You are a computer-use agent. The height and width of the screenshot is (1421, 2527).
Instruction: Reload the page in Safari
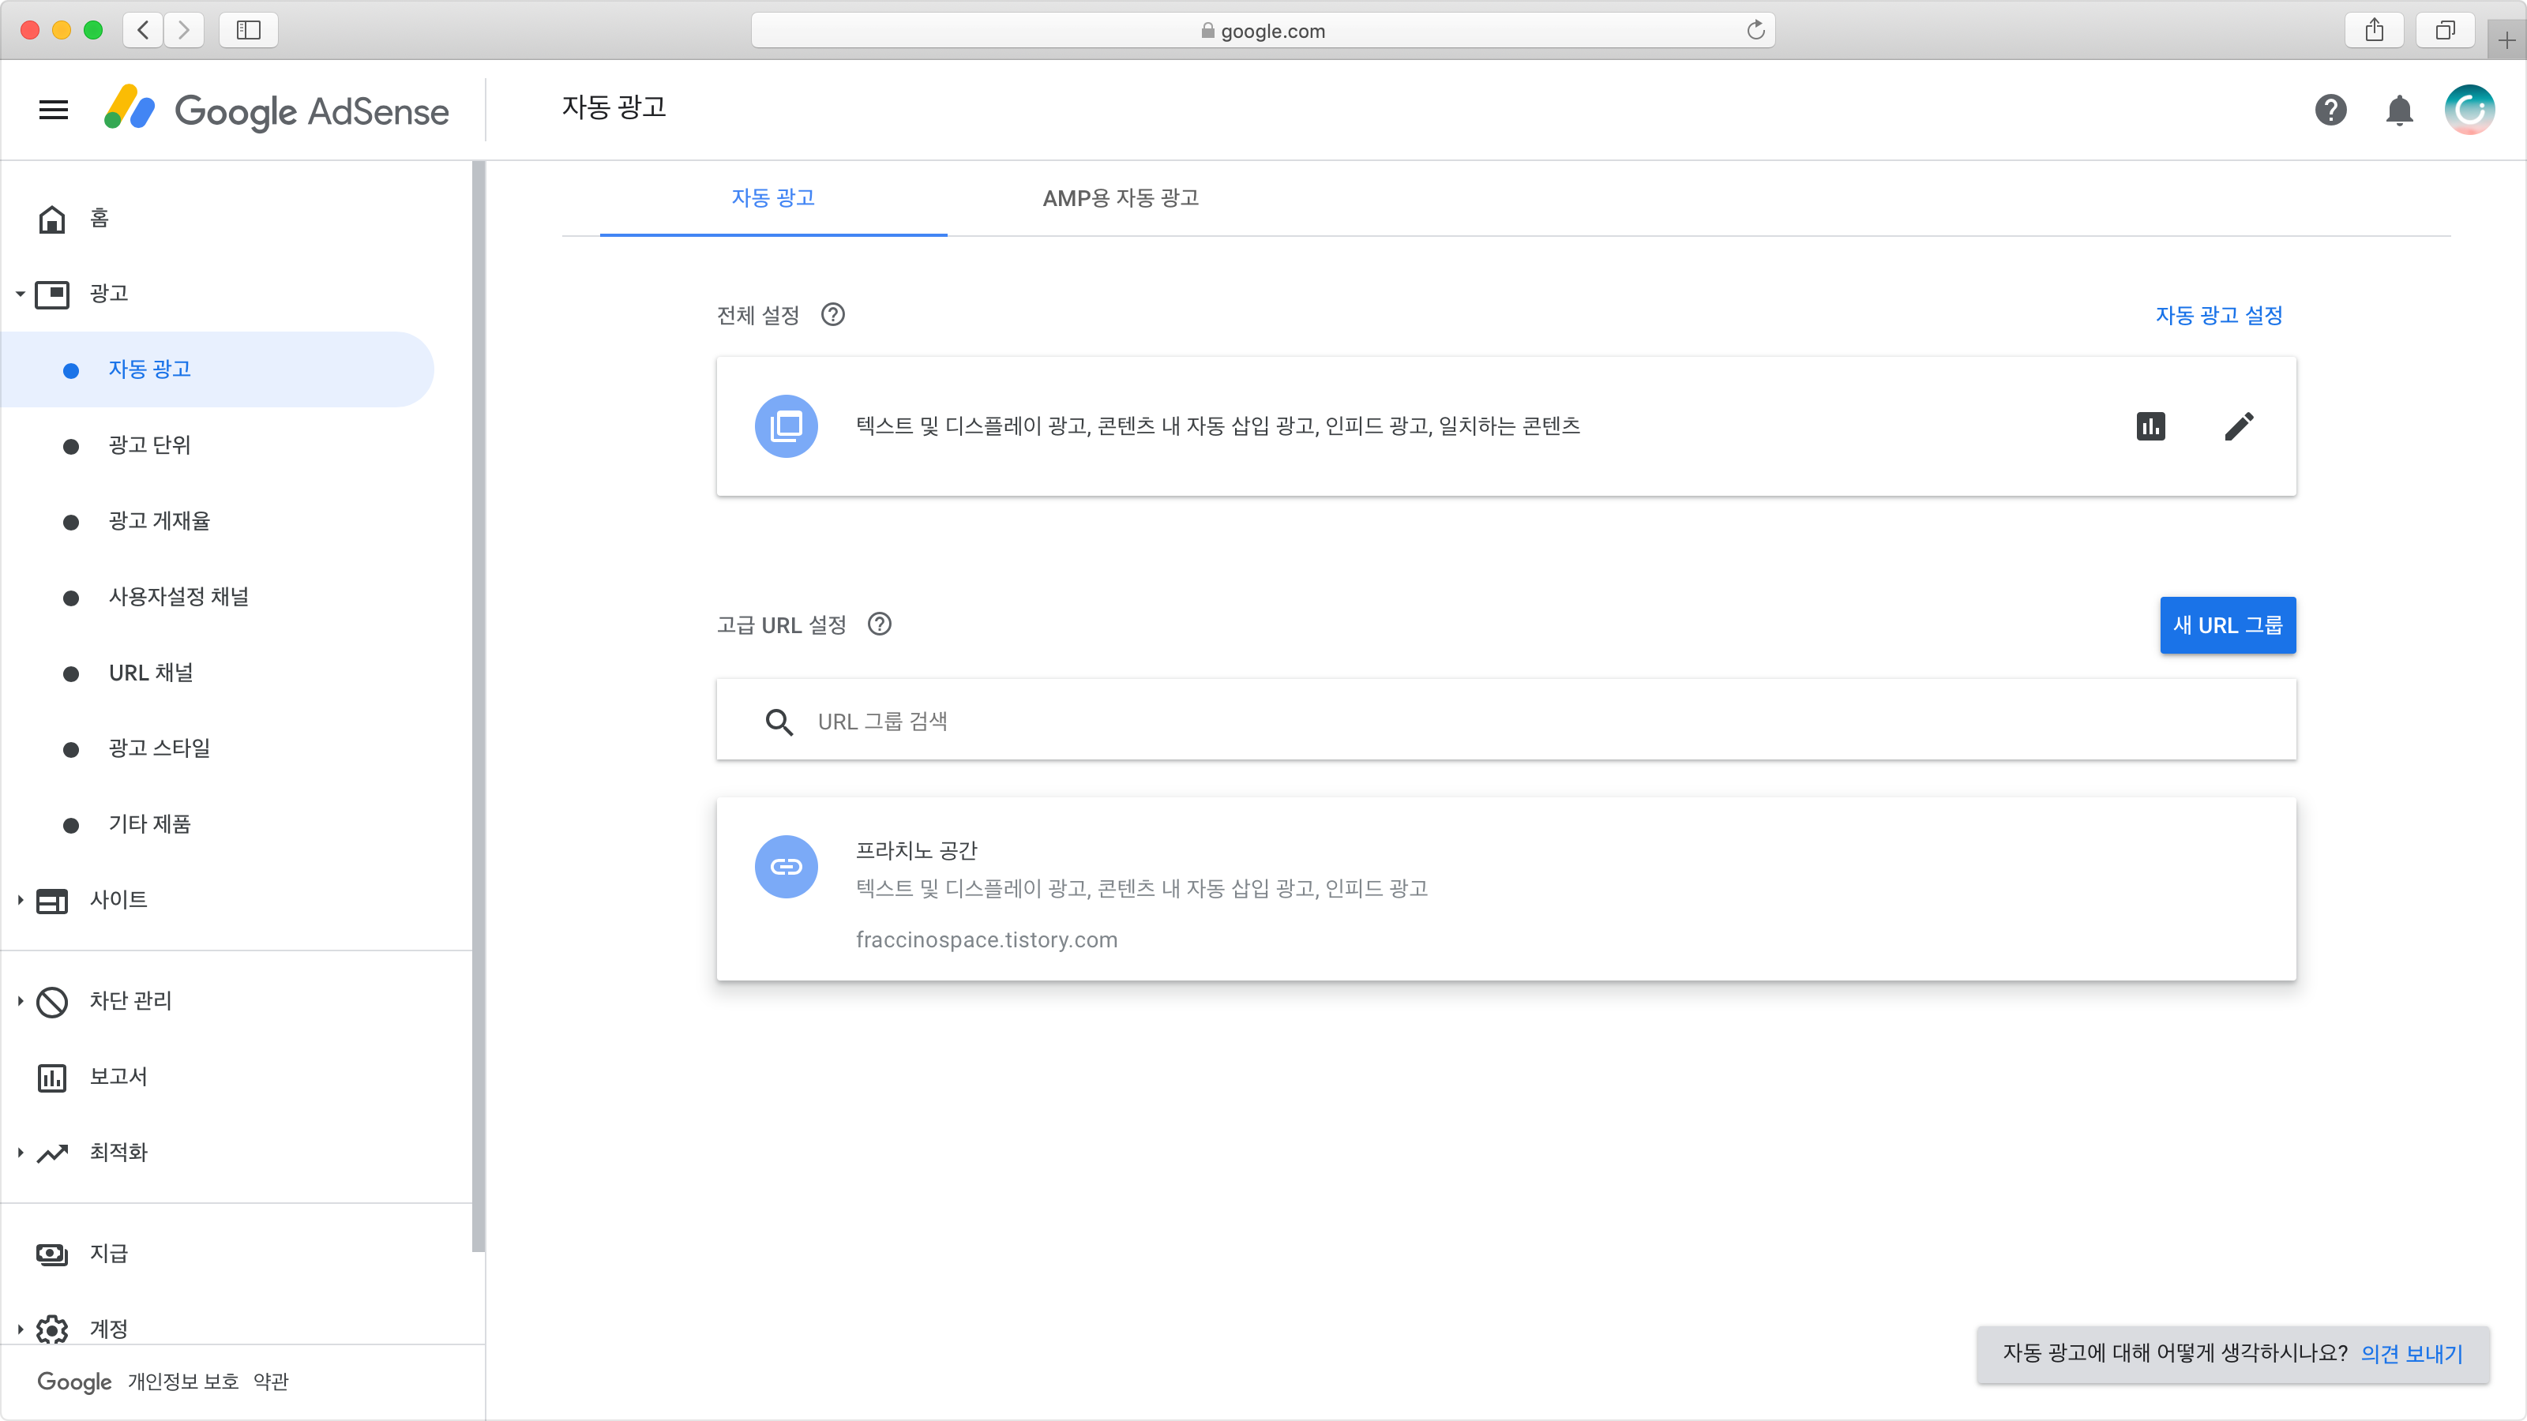[x=1756, y=31]
